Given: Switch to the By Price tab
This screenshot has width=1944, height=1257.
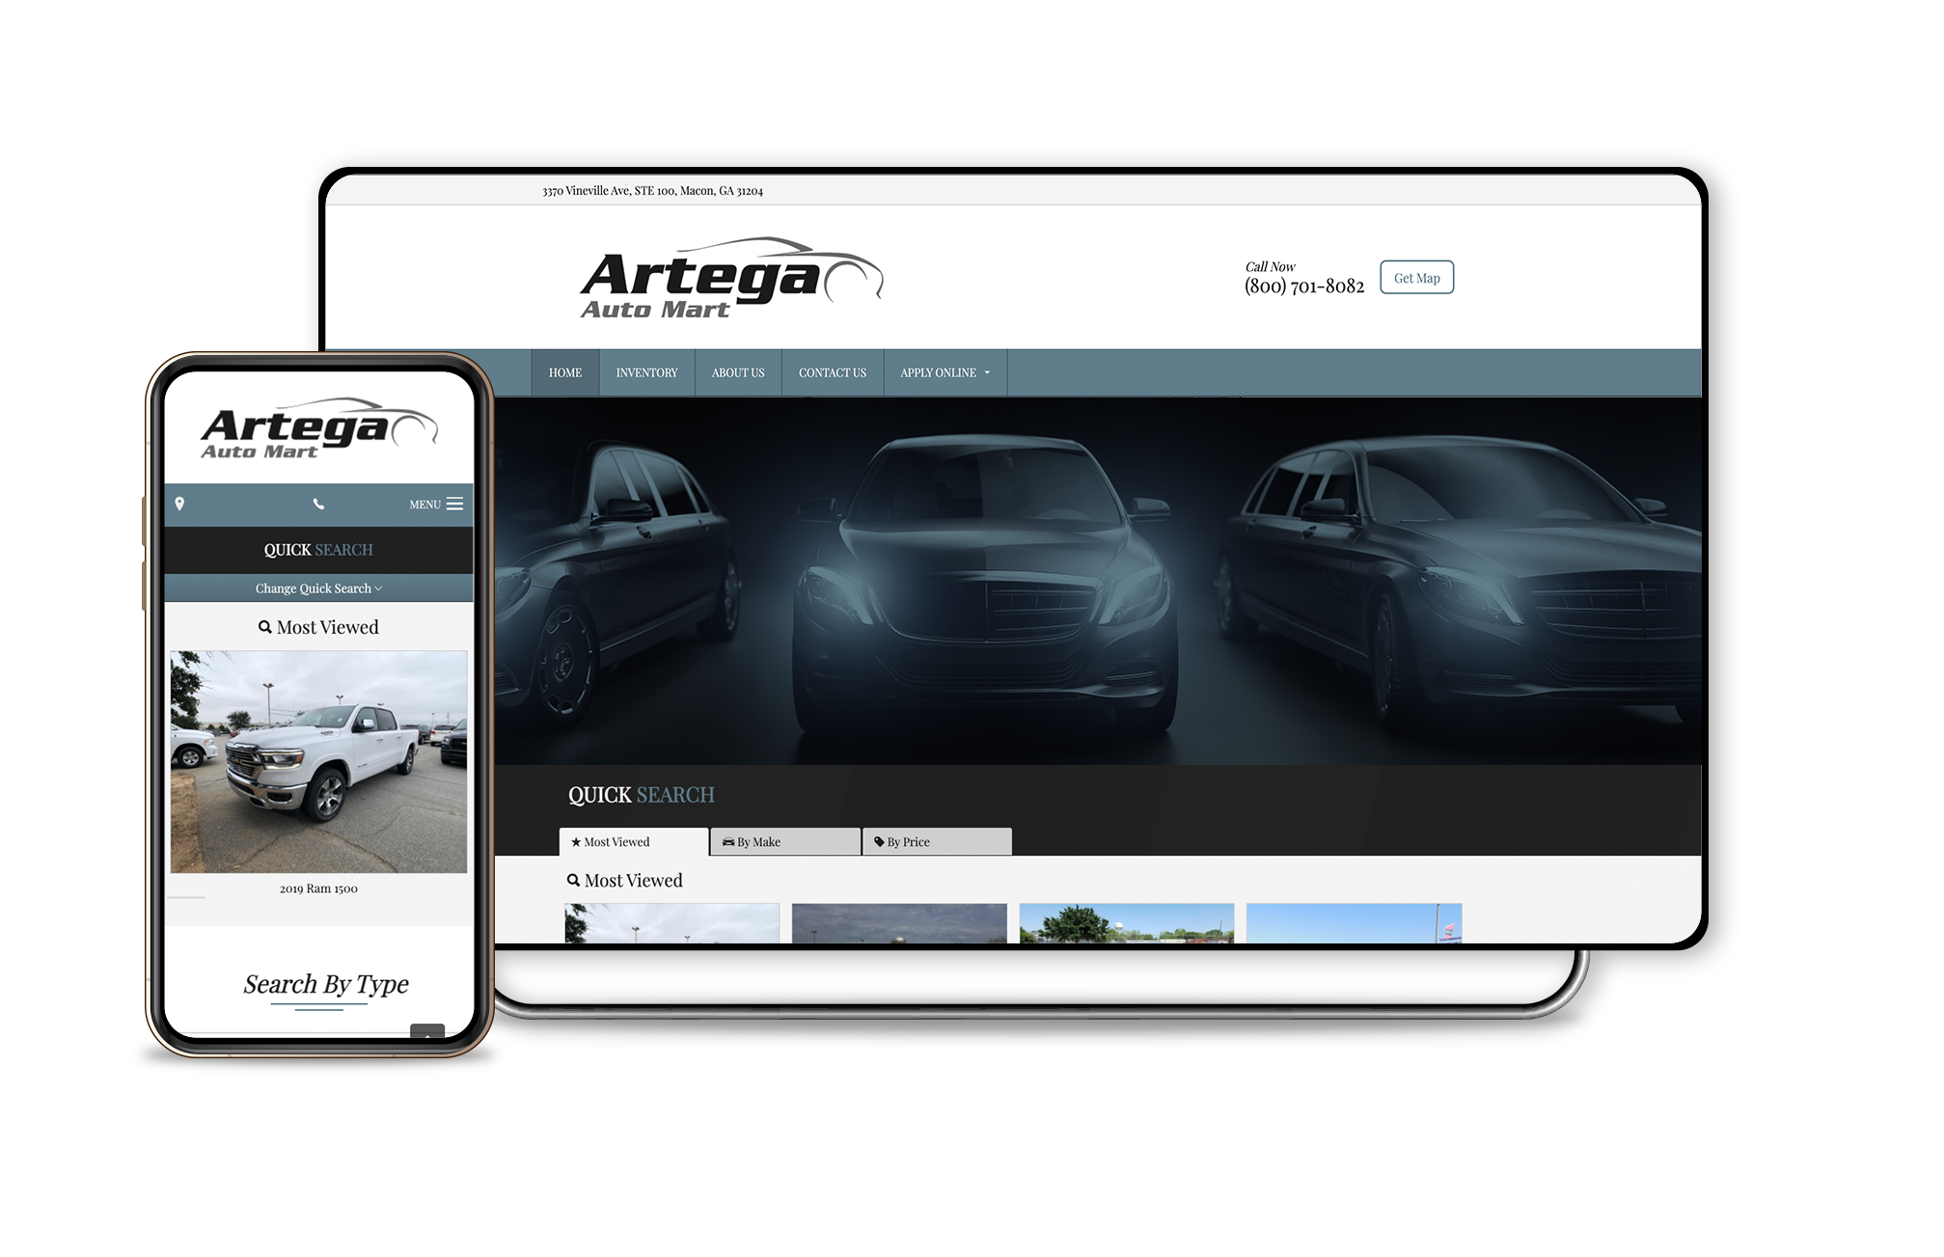Looking at the screenshot, I should tap(937, 842).
